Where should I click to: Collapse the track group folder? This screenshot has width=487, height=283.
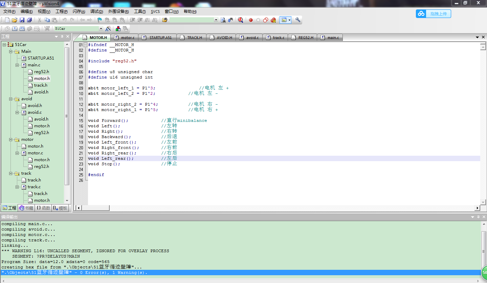(x=10, y=173)
